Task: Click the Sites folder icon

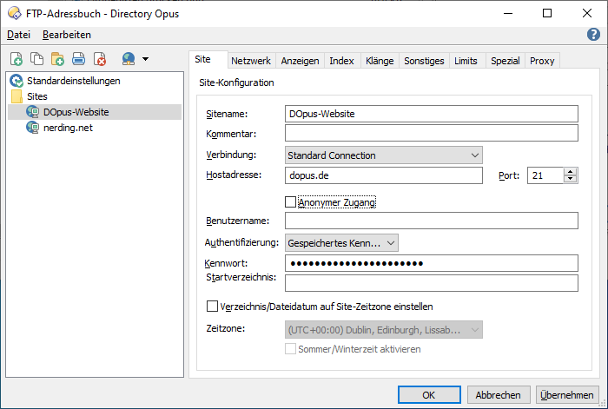Action: (17, 96)
